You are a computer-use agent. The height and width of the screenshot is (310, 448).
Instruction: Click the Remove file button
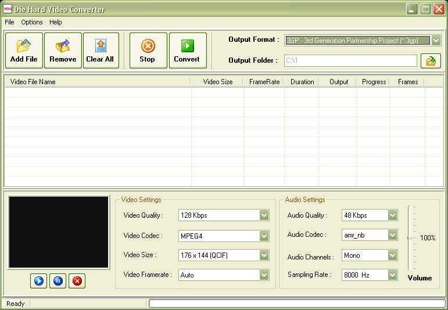coord(63,51)
